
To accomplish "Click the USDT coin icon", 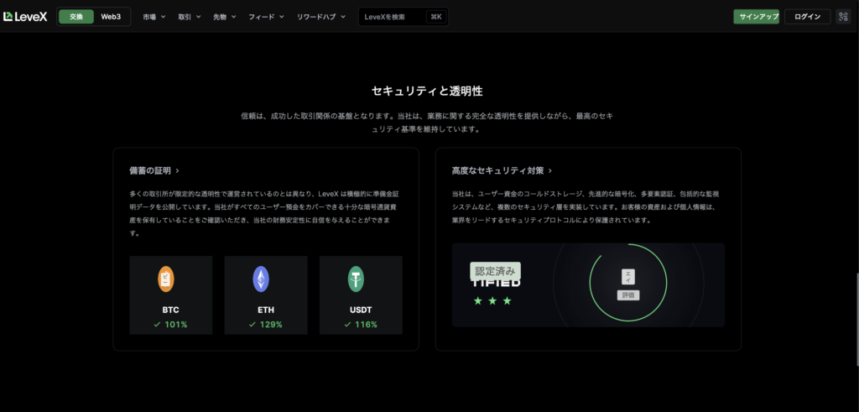I will tap(356, 279).
